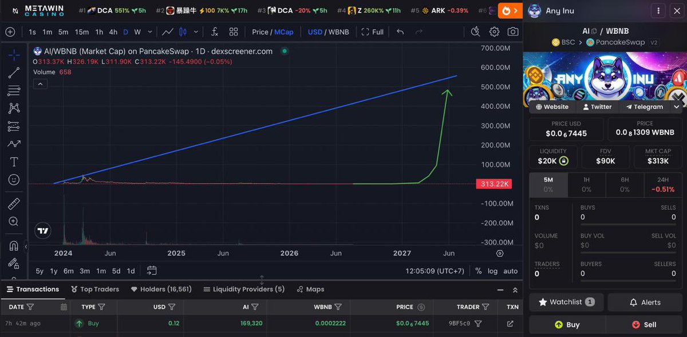Add token to Watchlist
Image resolution: width=687 pixels, height=337 pixels.
(566, 302)
